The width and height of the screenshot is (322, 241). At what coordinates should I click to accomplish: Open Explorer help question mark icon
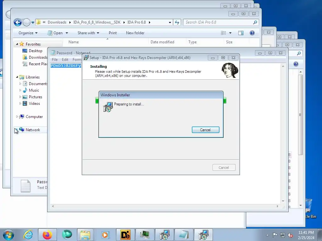click(252, 33)
